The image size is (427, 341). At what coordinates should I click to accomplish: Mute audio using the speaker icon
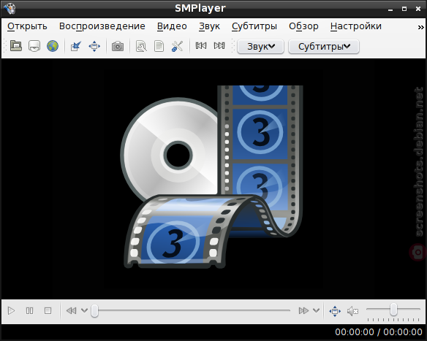click(x=352, y=311)
